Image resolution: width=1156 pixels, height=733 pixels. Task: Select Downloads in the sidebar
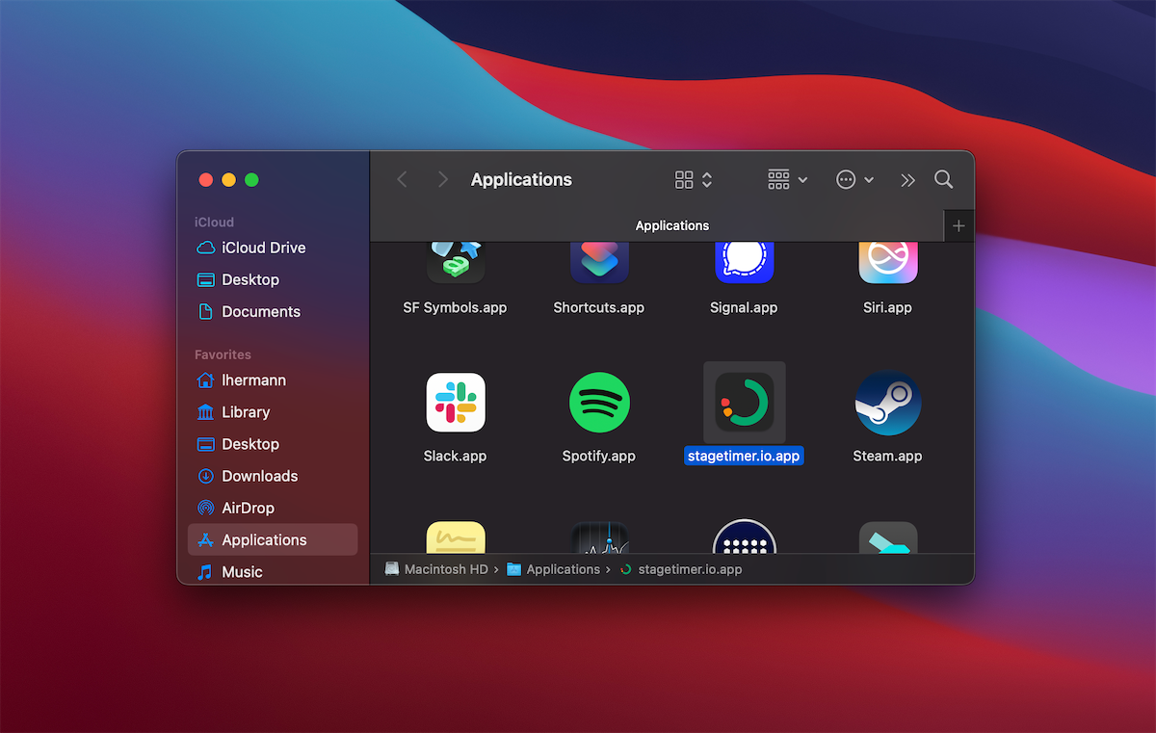[x=258, y=476]
